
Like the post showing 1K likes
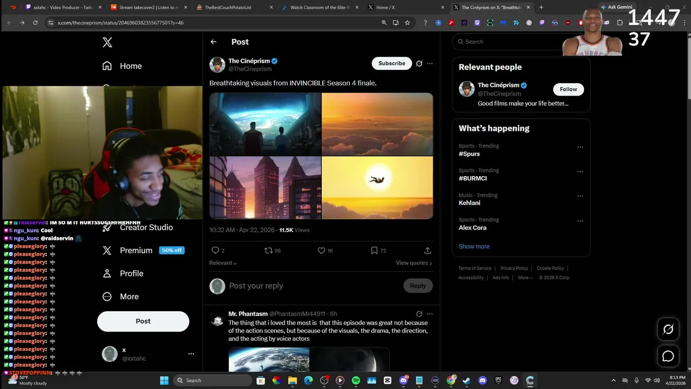point(325,251)
